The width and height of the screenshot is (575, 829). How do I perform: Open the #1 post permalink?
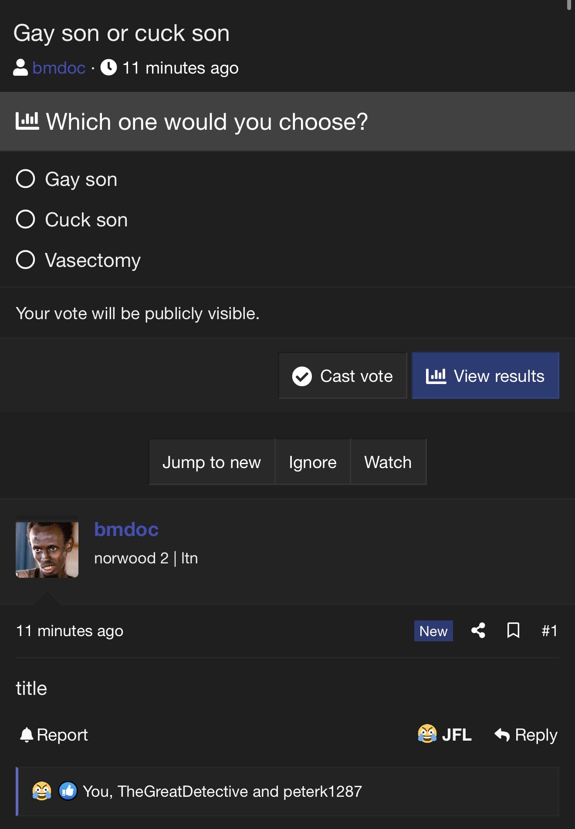[x=549, y=631]
